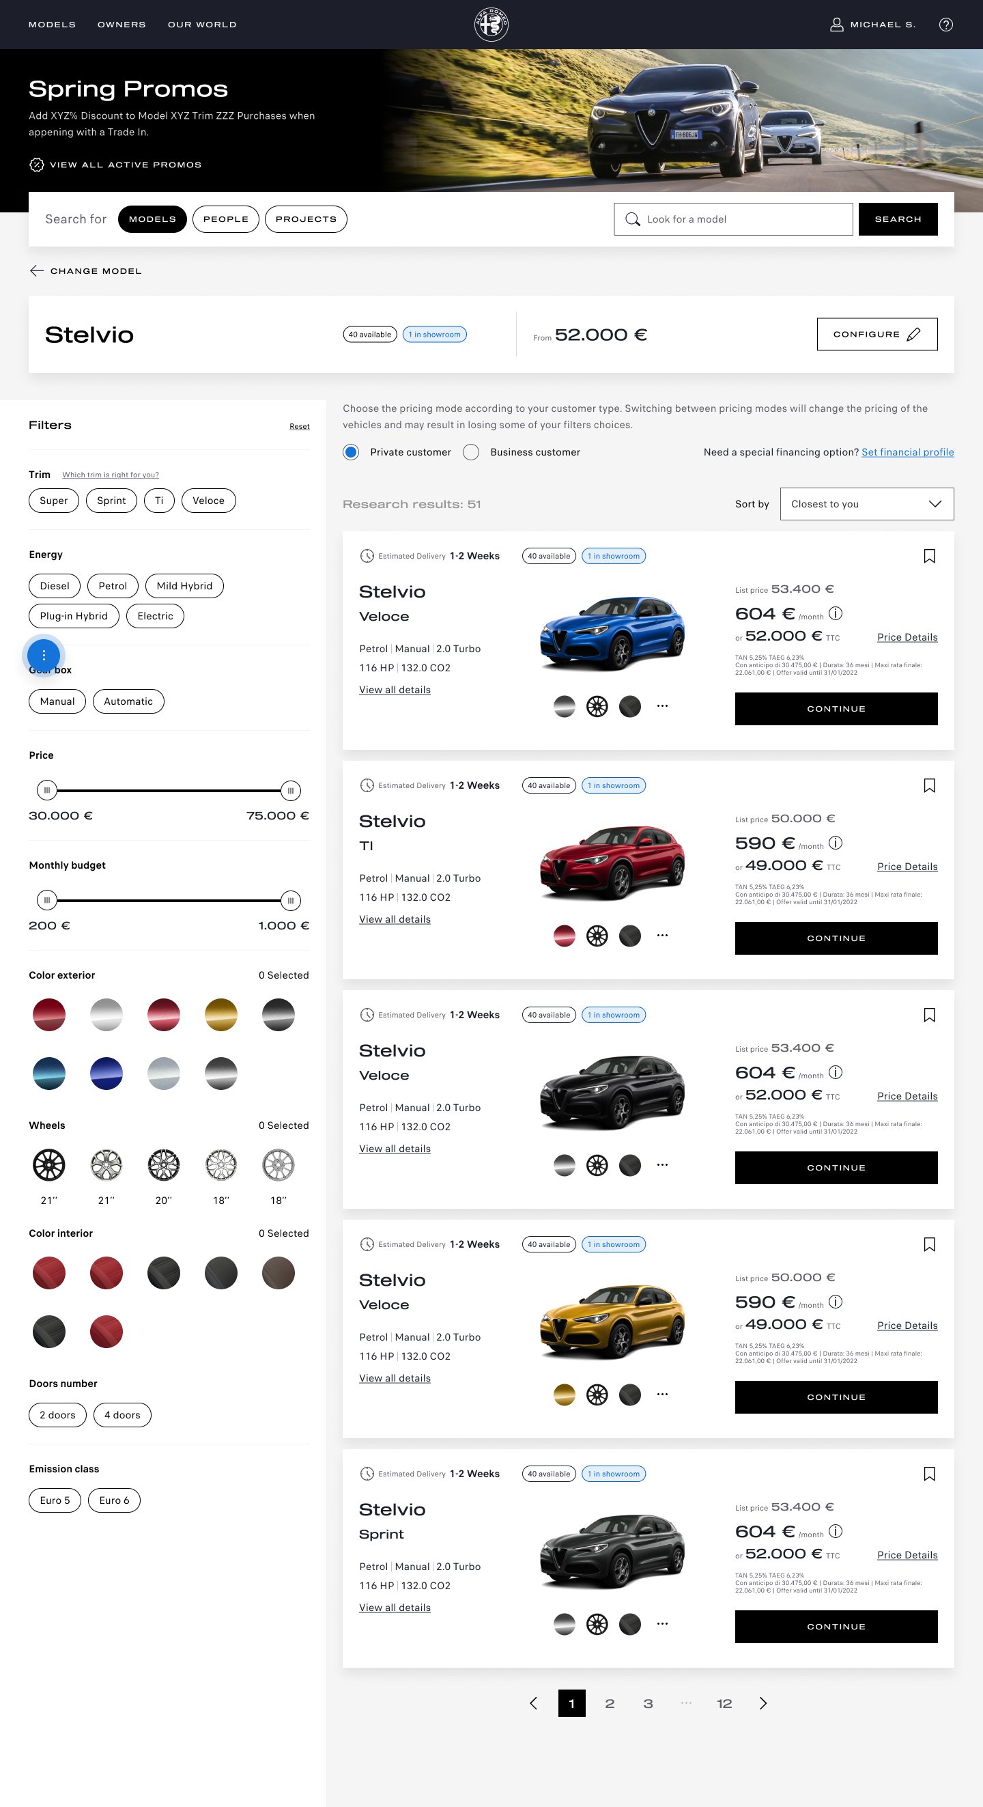Viewport: 983px width, 1807px height.
Task: Click the Alfa Romeo logo in header
Action: pyautogui.click(x=491, y=25)
